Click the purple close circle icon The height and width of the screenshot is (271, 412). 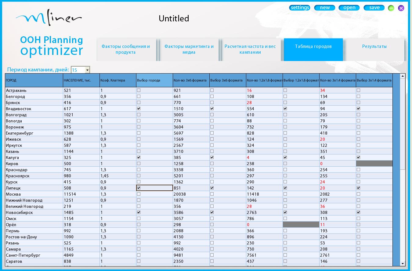pyautogui.click(x=401, y=8)
